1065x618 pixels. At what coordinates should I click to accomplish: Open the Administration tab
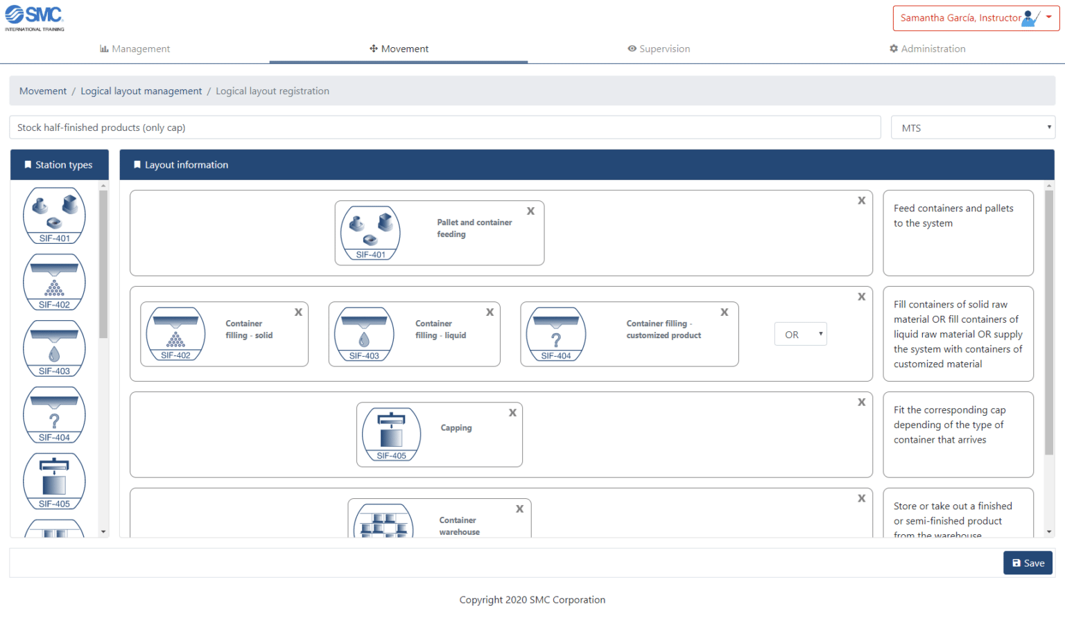click(927, 48)
